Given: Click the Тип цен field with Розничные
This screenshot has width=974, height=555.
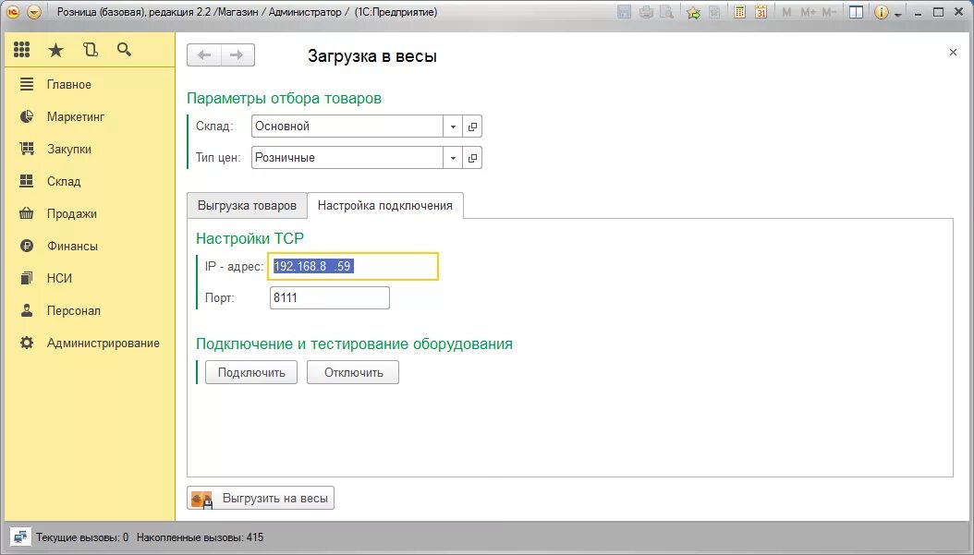Looking at the screenshot, I should [x=347, y=158].
